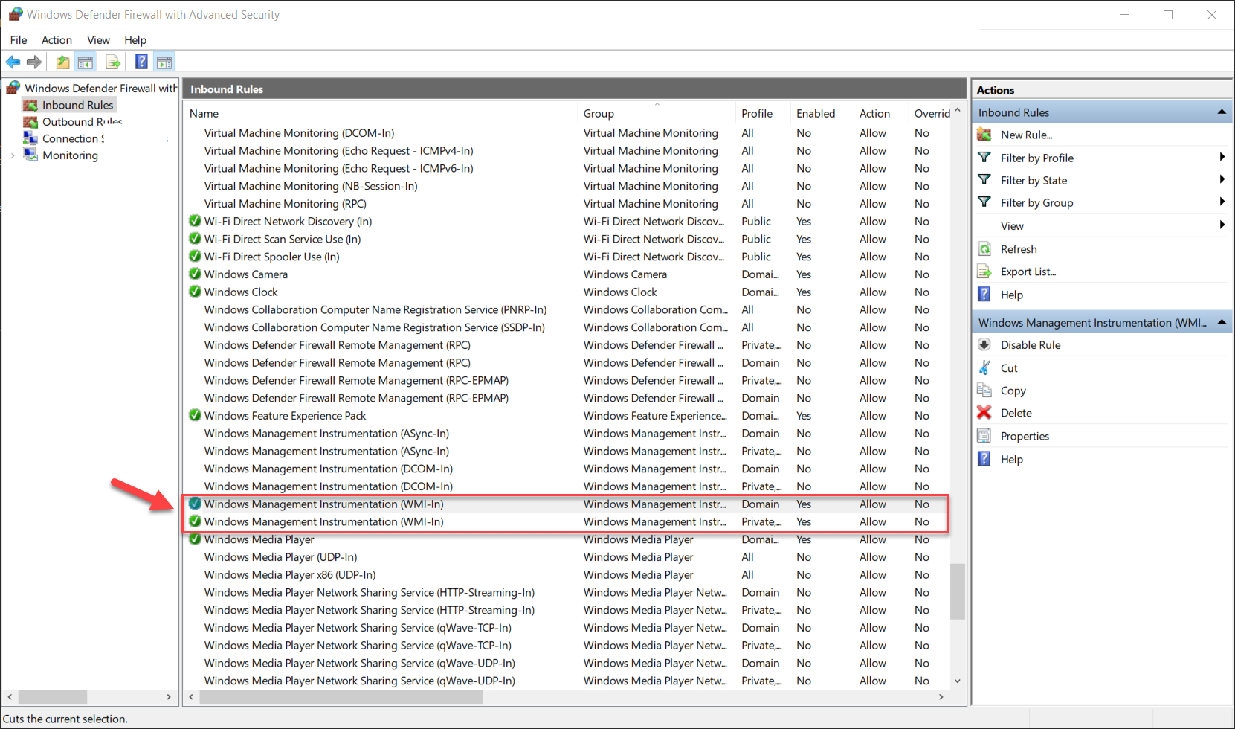The width and height of the screenshot is (1235, 729).
Task: Click the green enabled checkmark beside Windows Camera
Action: 194,274
